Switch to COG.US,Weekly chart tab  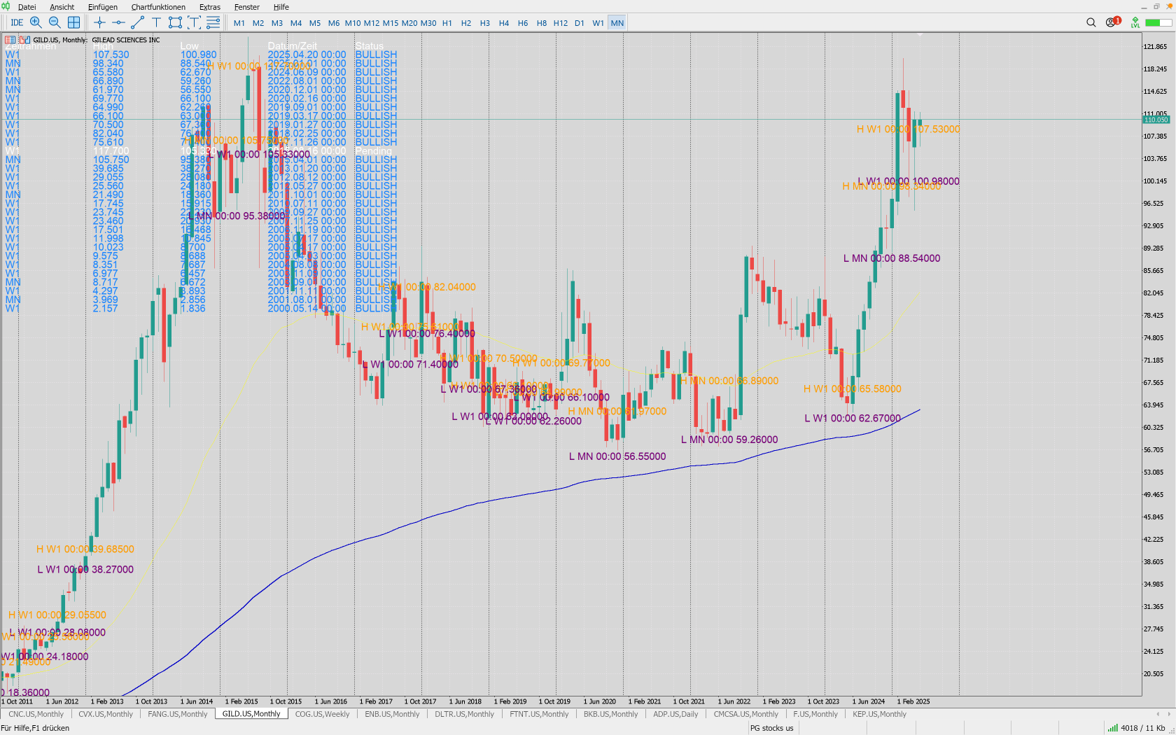(x=323, y=714)
